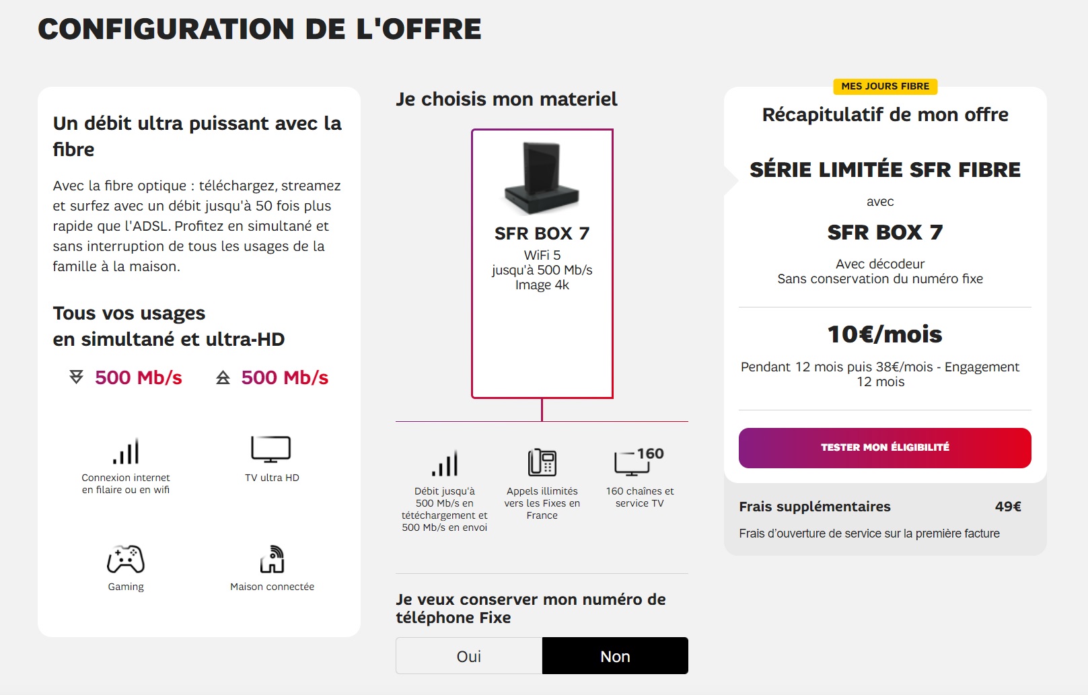The width and height of the screenshot is (1088, 695).
Task: Expand the SFR BOX 7 specifications area
Action: point(542,269)
